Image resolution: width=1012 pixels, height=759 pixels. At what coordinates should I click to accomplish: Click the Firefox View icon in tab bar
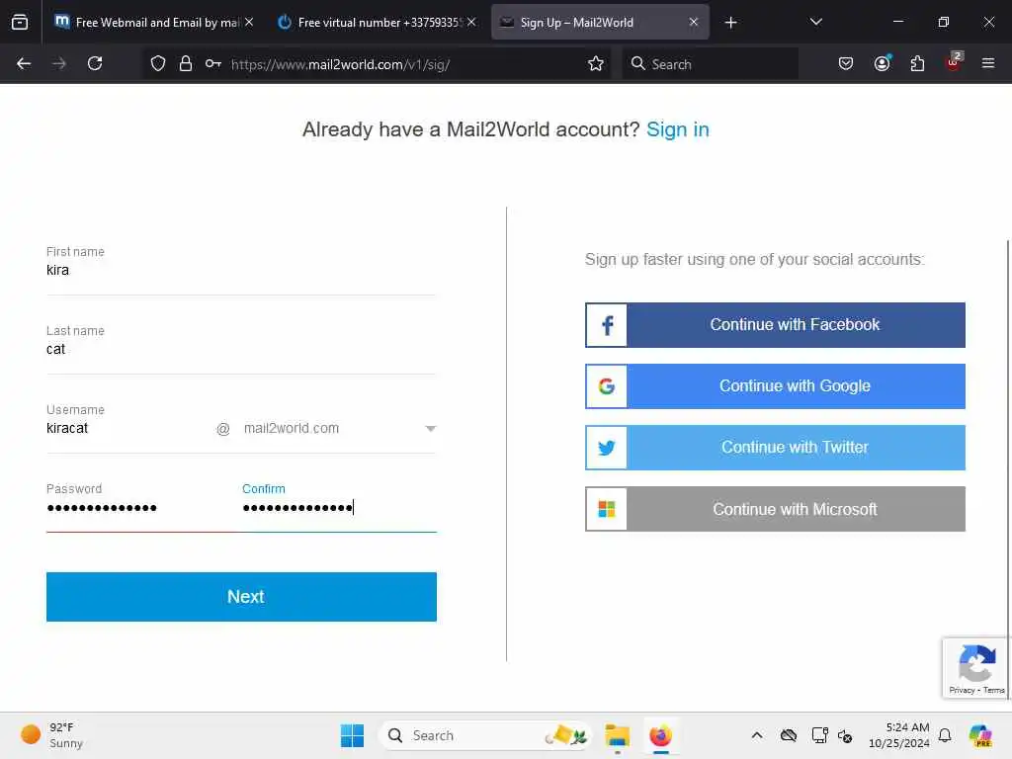20,22
